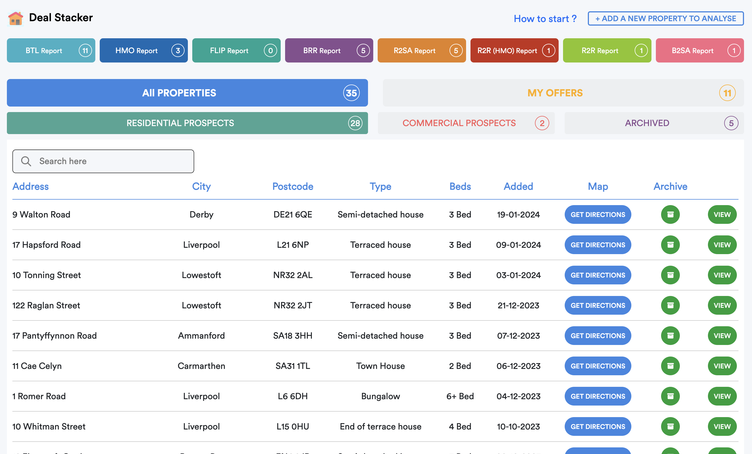Archive the 9 Walton Road property
The height and width of the screenshot is (454, 752).
coord(670,214)
